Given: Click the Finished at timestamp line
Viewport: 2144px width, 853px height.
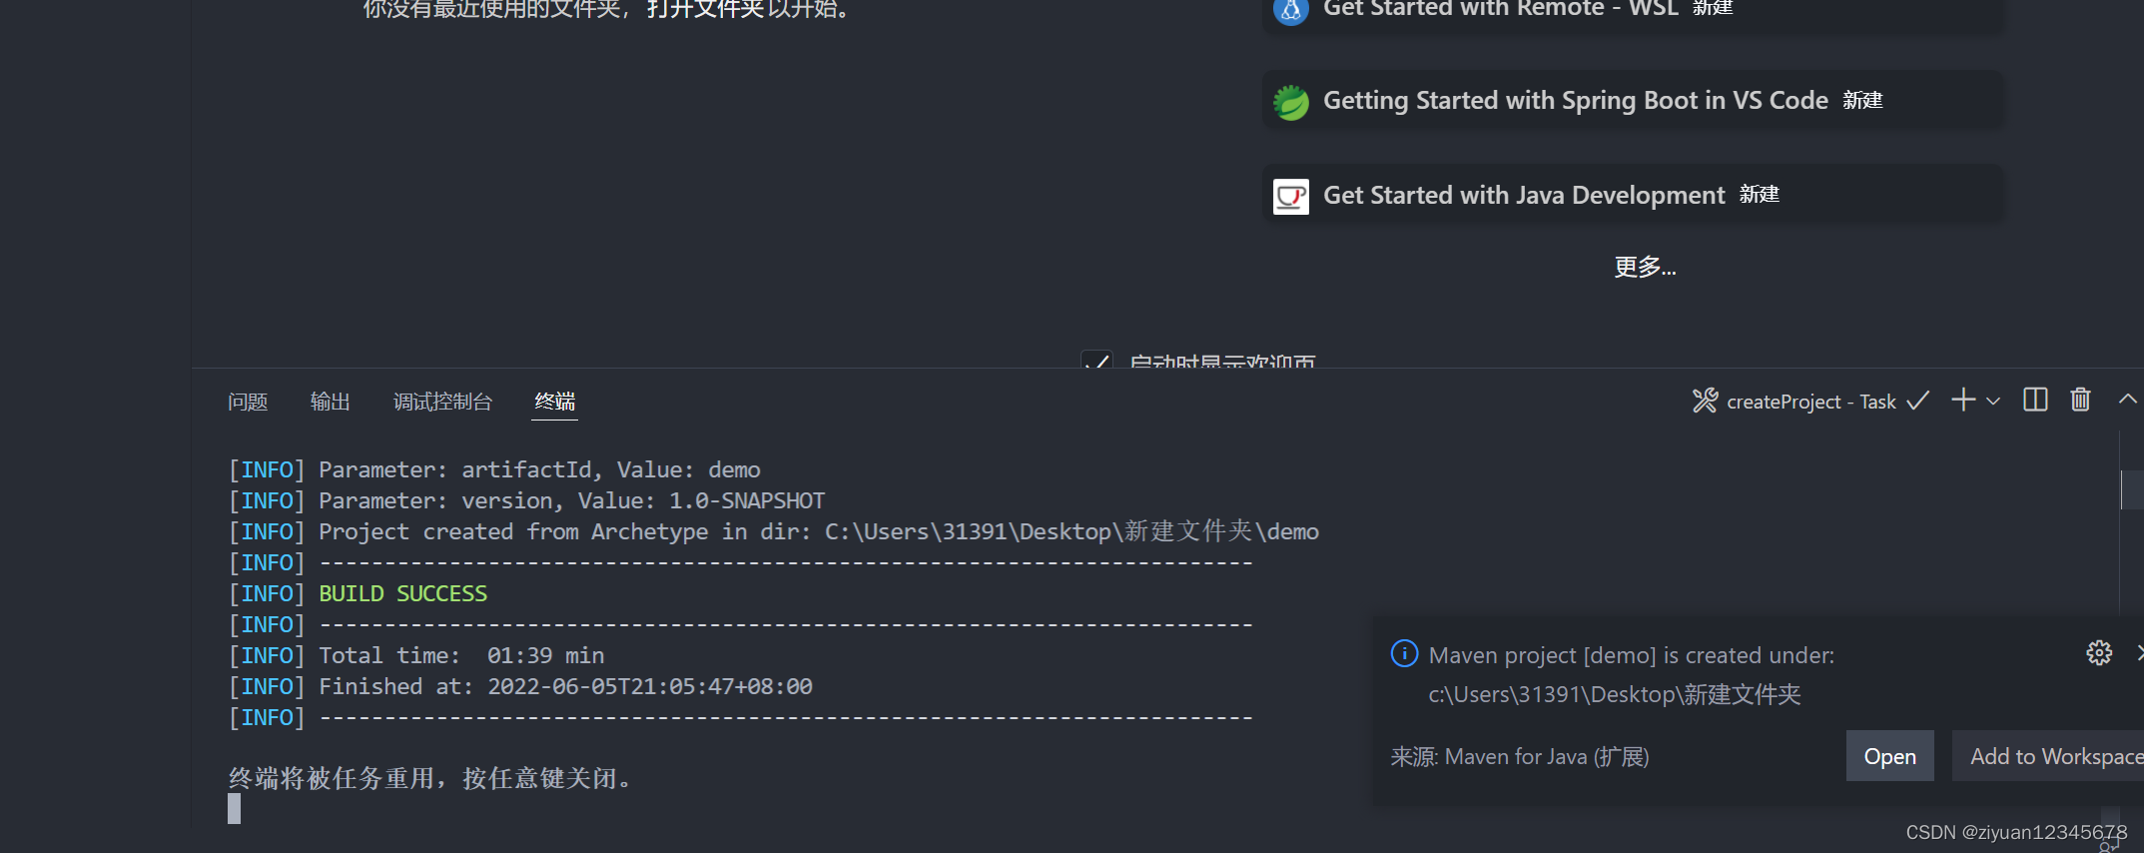Looking at the screenshot, I should pos(520,686).
